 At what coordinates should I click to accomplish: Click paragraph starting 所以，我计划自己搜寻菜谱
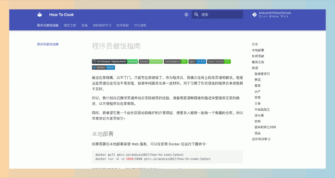(x=166, y=101)
